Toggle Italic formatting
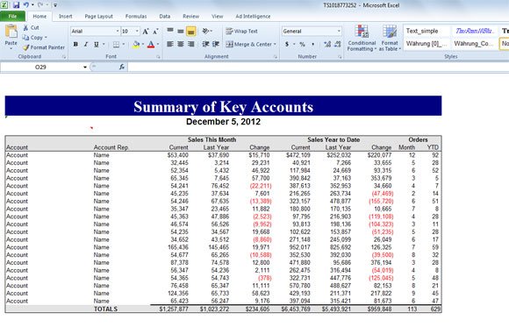Screen dimensions: 509x327 coord(86,44)
